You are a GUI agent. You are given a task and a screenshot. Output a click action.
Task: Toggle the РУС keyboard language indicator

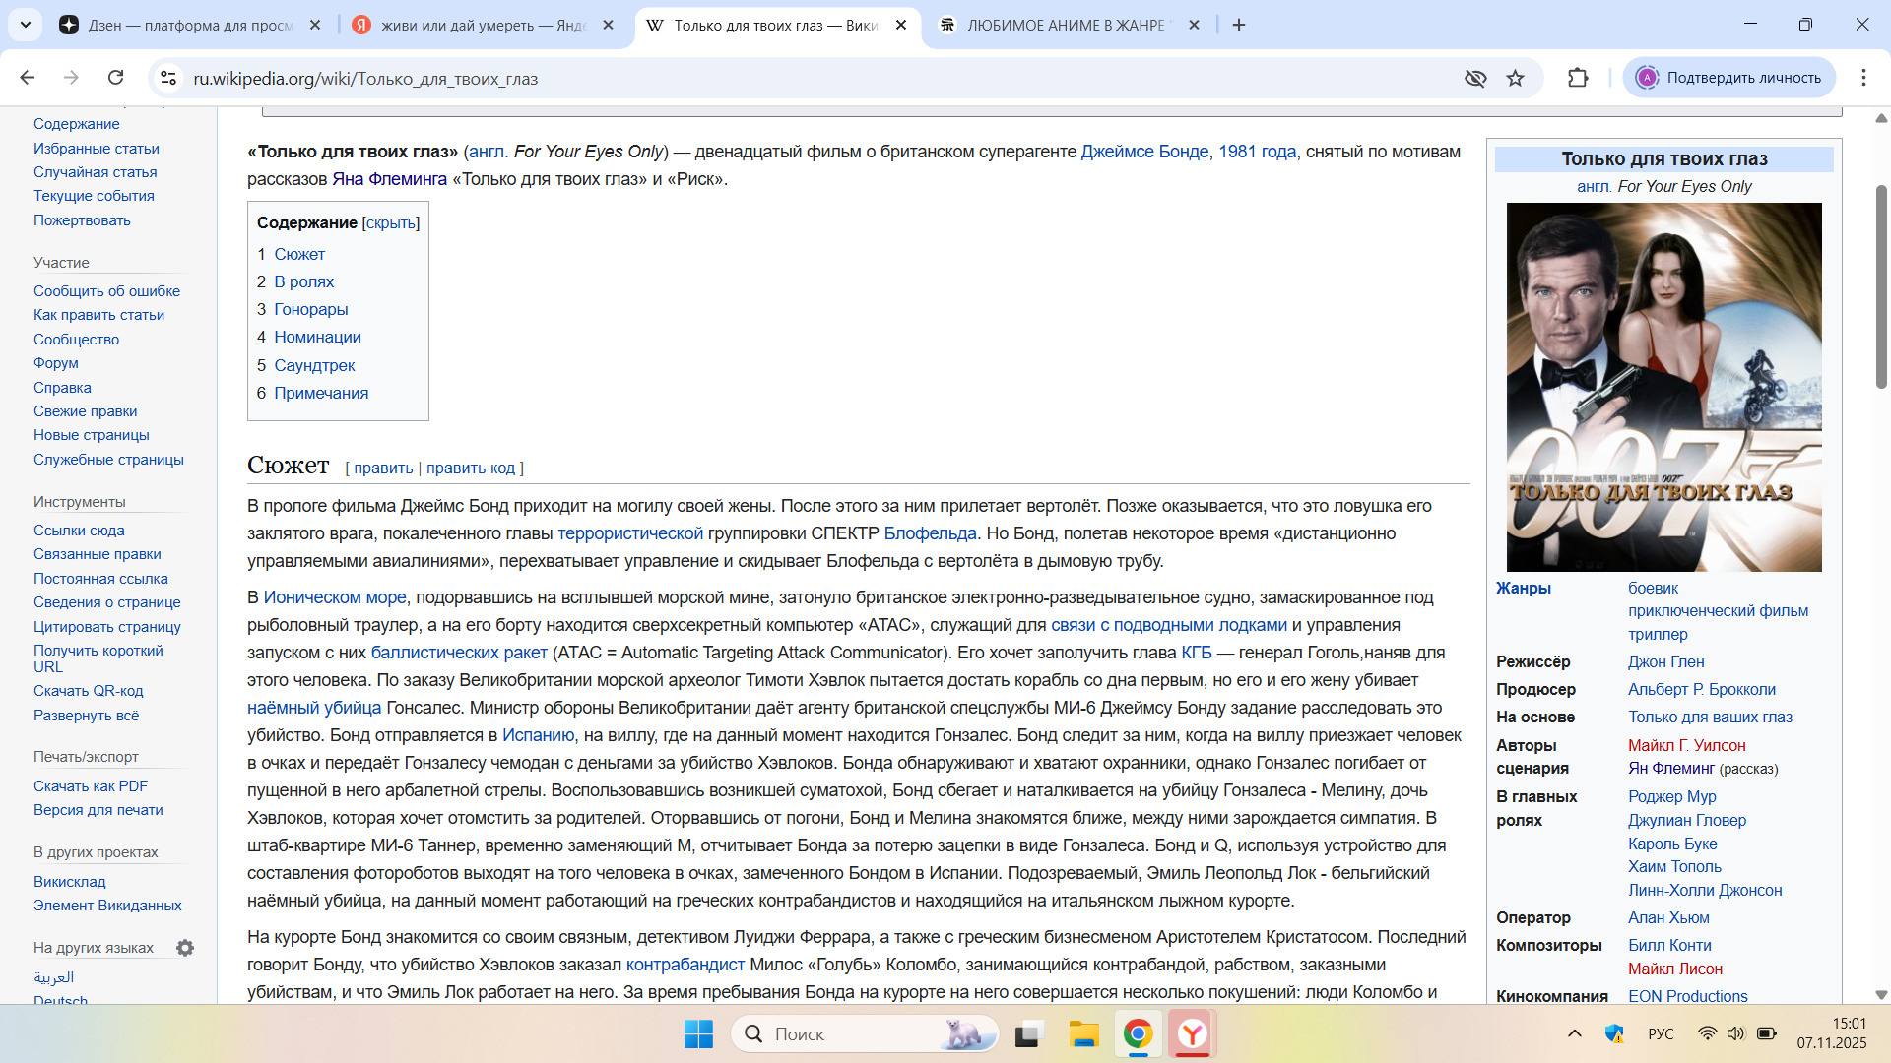[1660, 1033]
